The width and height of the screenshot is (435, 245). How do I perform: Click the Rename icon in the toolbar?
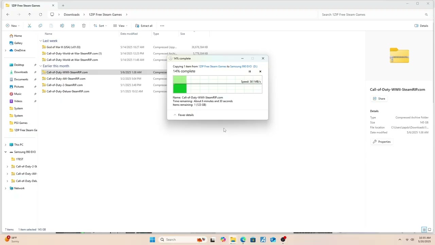coord(62,26)
